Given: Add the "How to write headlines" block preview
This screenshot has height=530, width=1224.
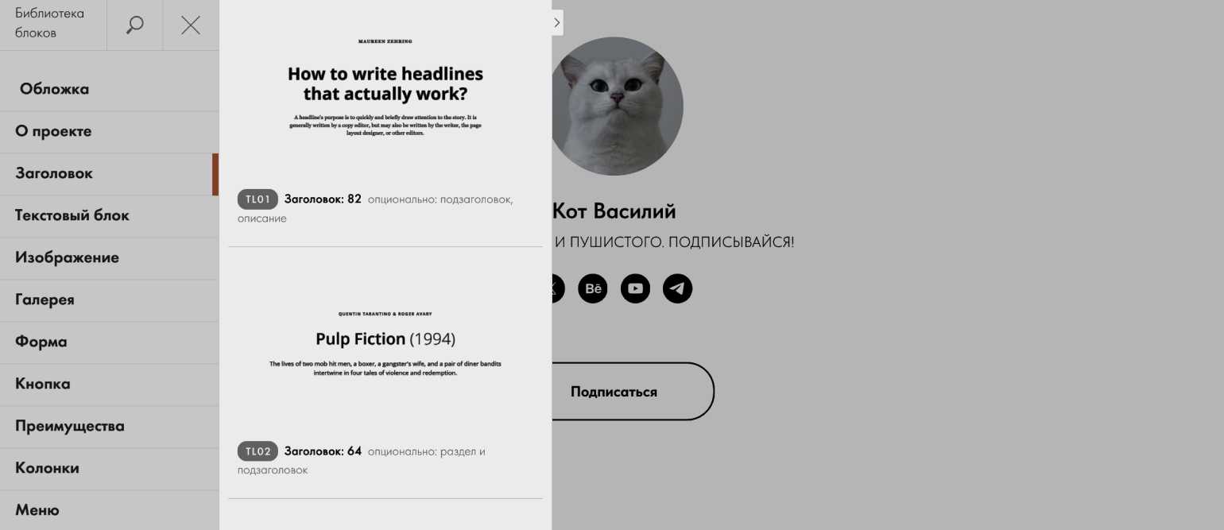Looking at the screenshot, I should tap(385, 87).
